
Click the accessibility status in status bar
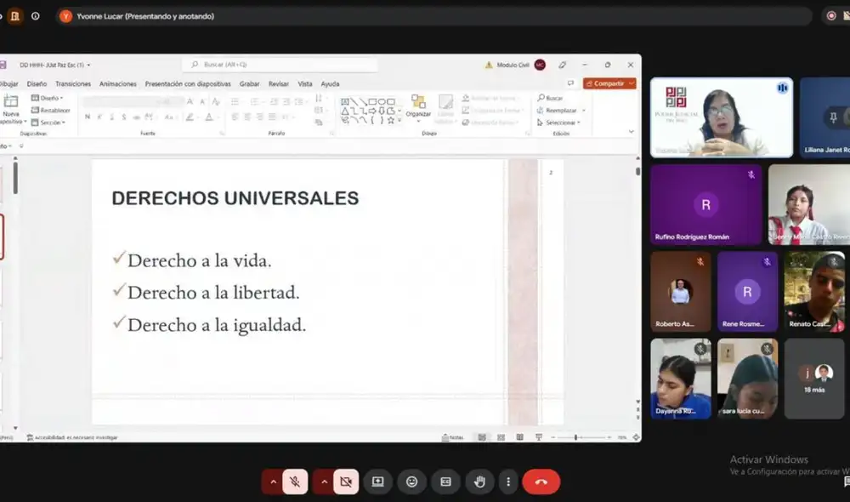(x=72, y=437)
